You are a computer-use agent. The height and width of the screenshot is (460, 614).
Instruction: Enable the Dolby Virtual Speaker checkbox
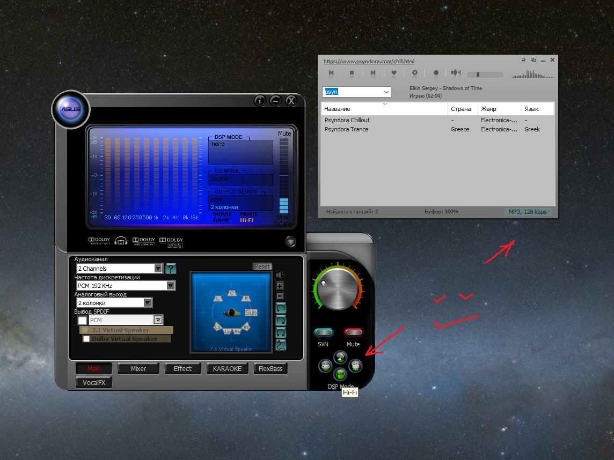point(86,339)
